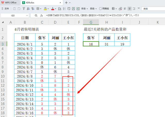Toggle the 网格线 checkbox
Image resolution: width=165 pixels, height=117 pixels.
(x=101, y=9)
